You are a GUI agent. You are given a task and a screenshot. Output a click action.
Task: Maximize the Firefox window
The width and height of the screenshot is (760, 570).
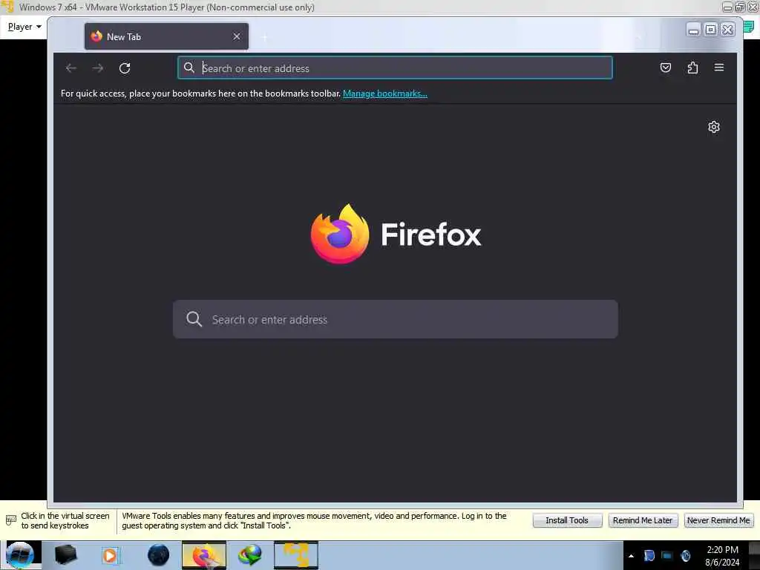[710, 30]
